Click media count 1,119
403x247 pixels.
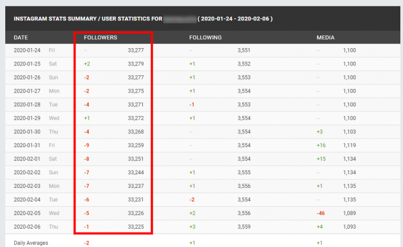click(349, 145)
